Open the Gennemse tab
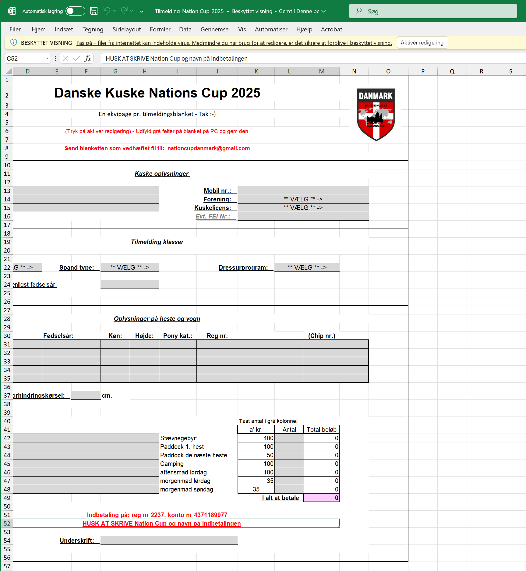526x571 pixels. click(214, 29)
